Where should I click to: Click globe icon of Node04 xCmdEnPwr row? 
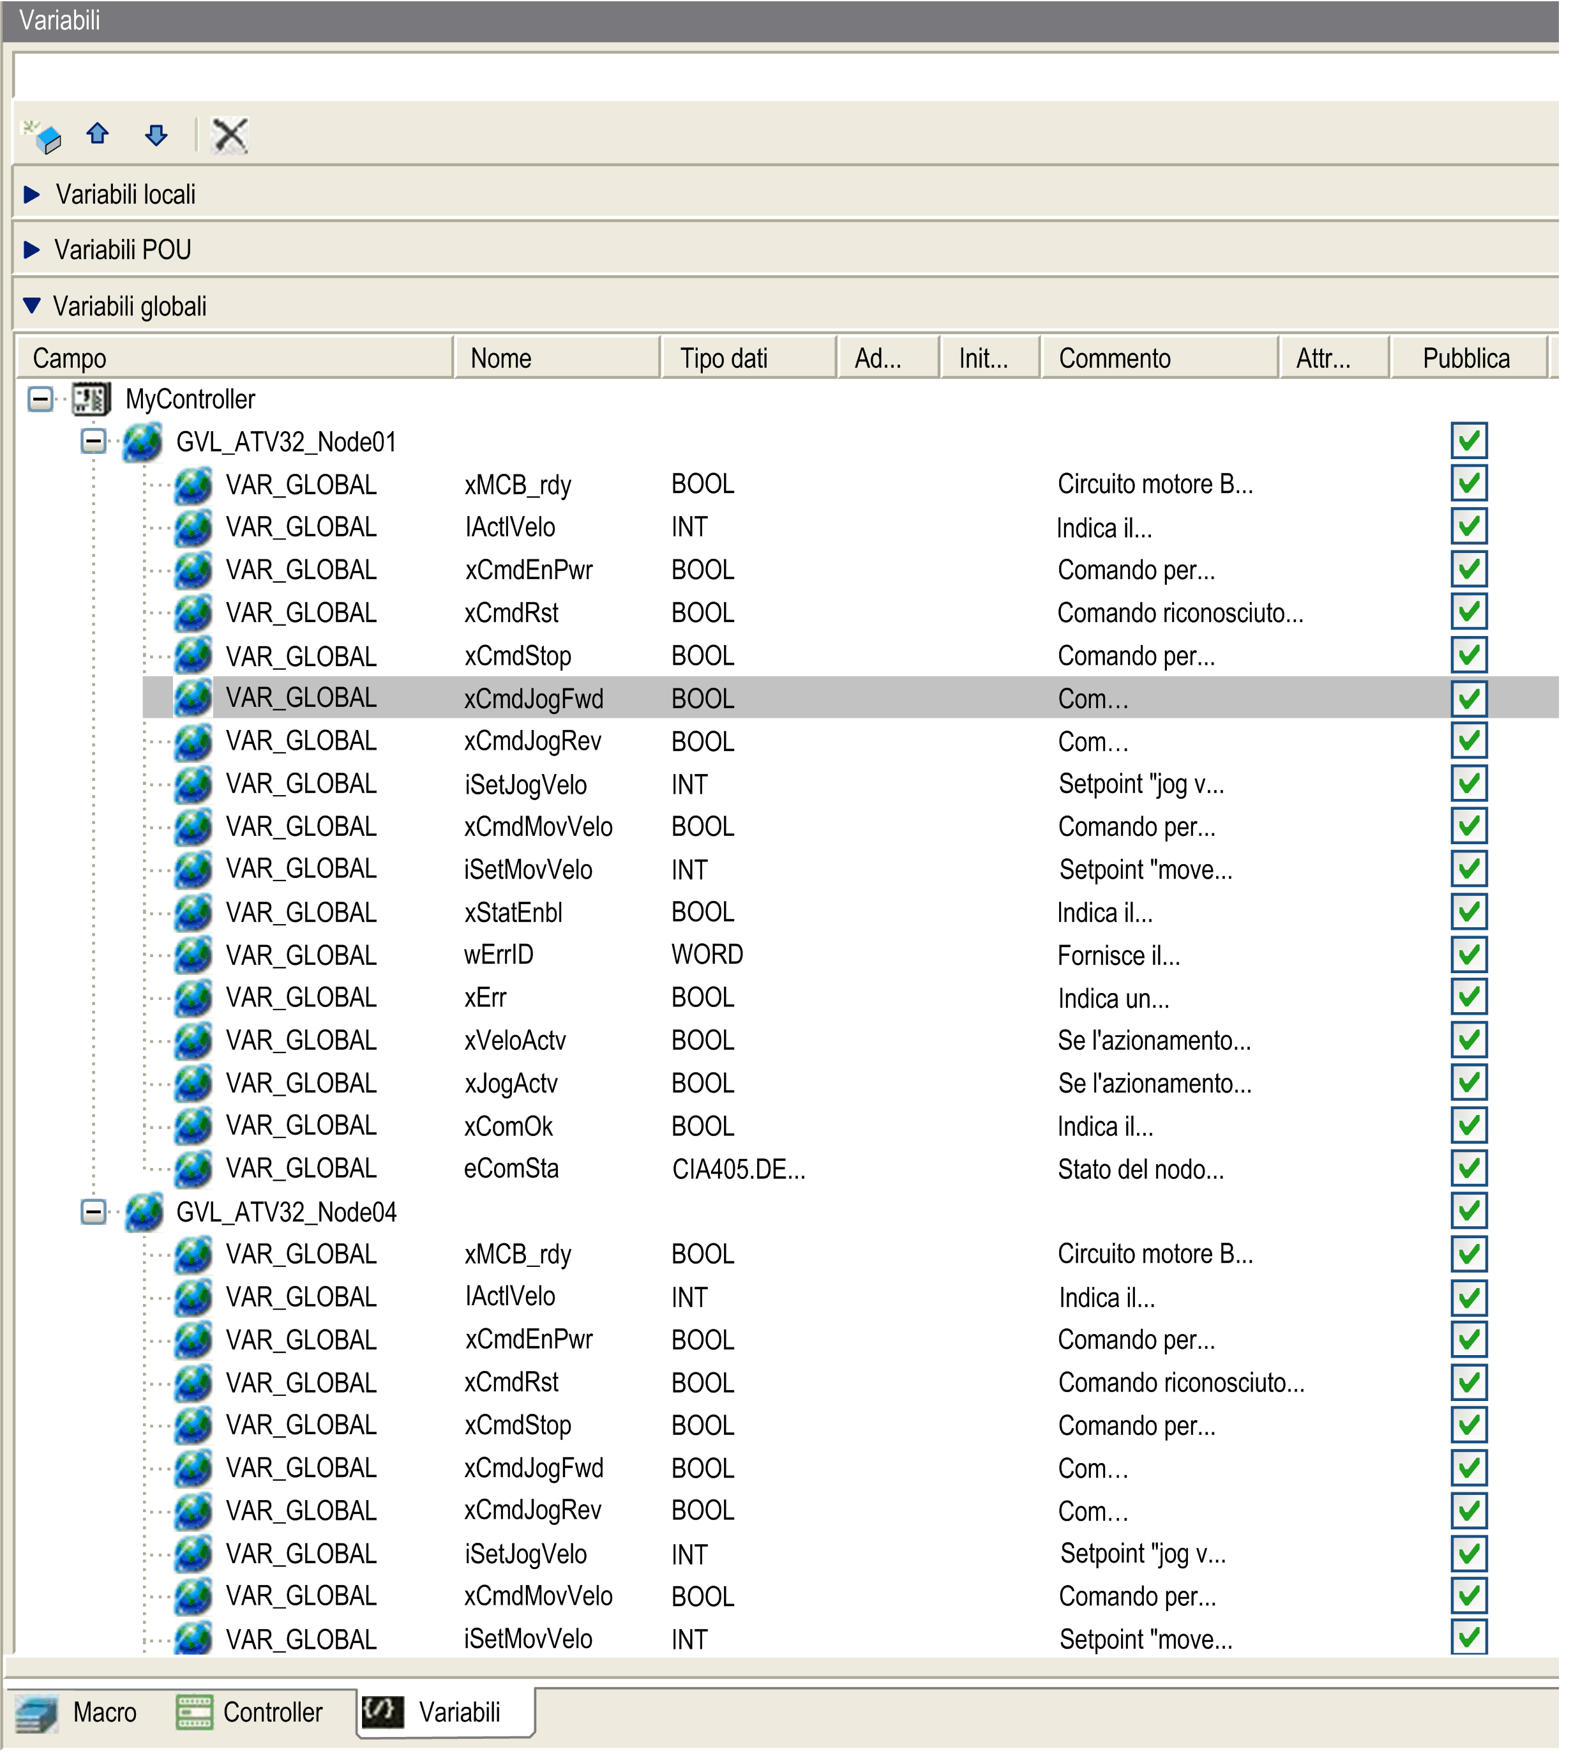click(193, 1340)
